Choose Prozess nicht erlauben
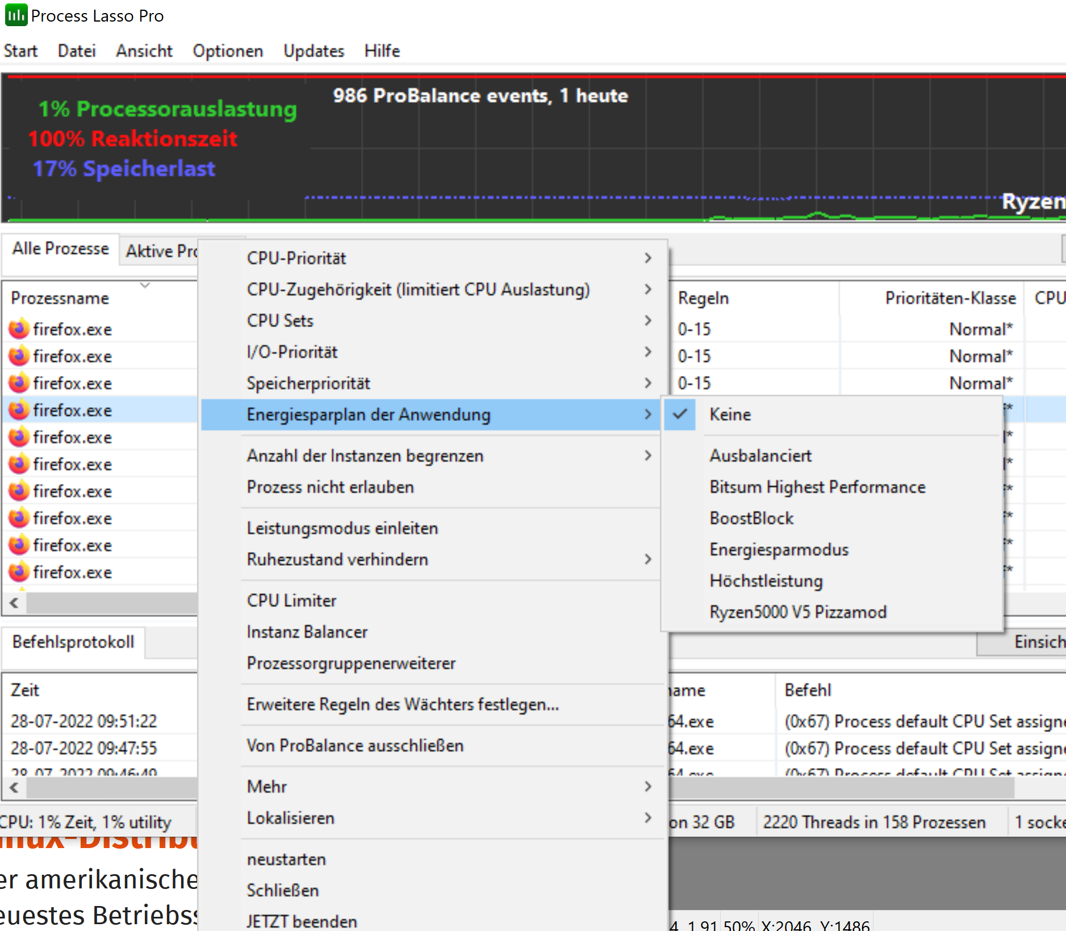 tap(432, 487)
